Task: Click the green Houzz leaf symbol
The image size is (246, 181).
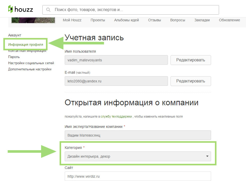Action: tap(11, 9)
